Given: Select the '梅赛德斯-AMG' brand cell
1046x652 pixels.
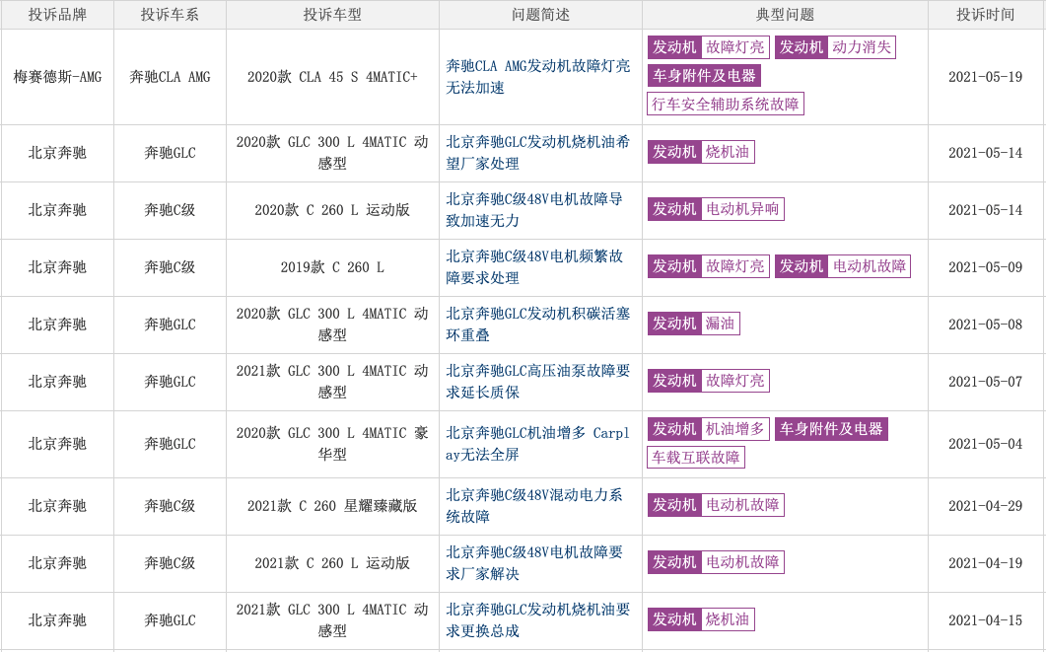Looking at the screenshot, I should point(57,77).
